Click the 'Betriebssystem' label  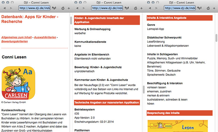[x=85, y=110]
